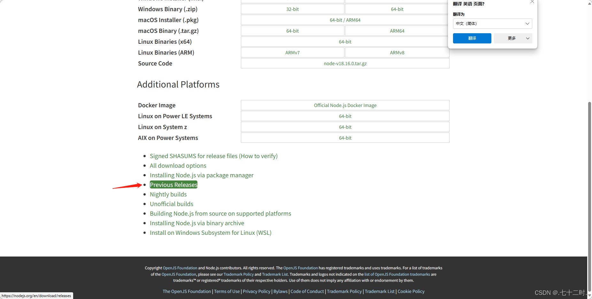
Task: Open the translate-to language dropdown
Action: 492,24
